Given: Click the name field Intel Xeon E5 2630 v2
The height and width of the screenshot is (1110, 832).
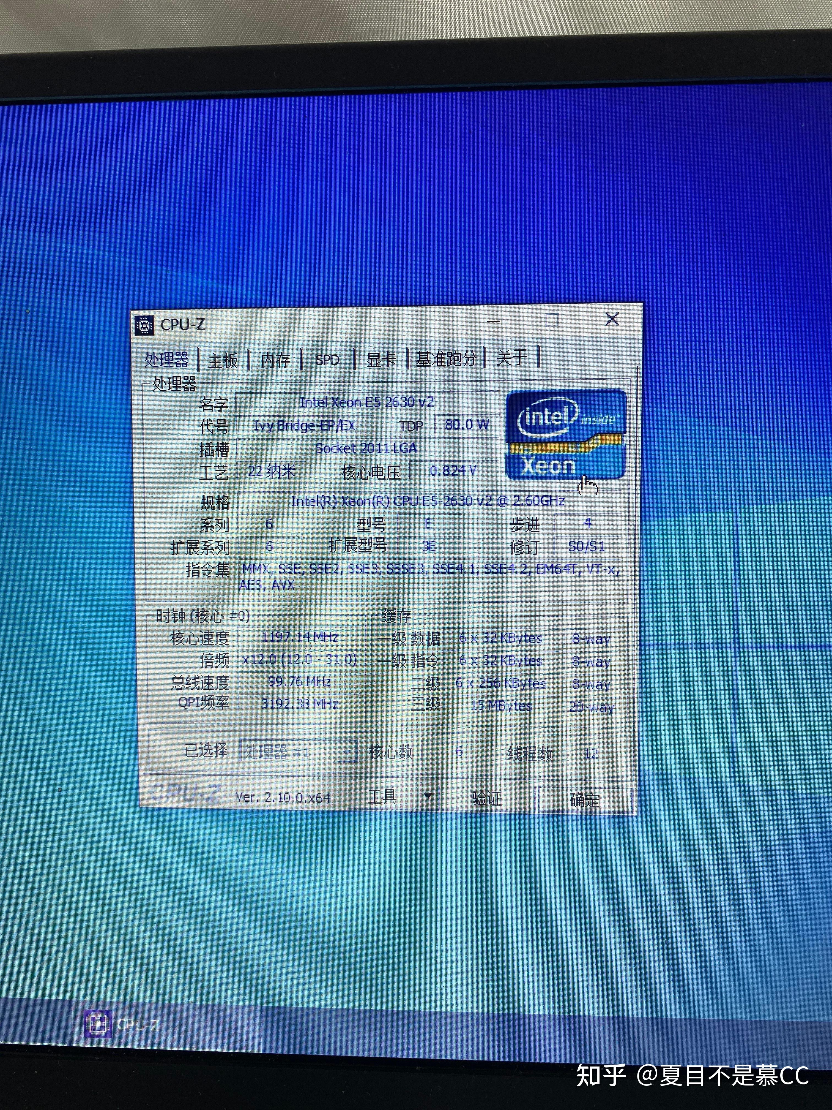Looking at the screenshot, I should [x=367, y=402].
